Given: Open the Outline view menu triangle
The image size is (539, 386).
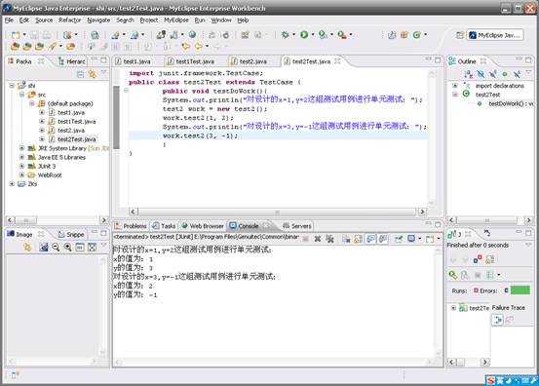Looking at the screenshot, I should point(528,72).
